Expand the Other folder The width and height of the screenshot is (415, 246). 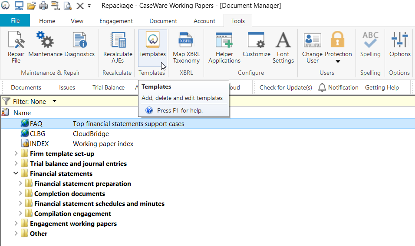coord(16,233)
